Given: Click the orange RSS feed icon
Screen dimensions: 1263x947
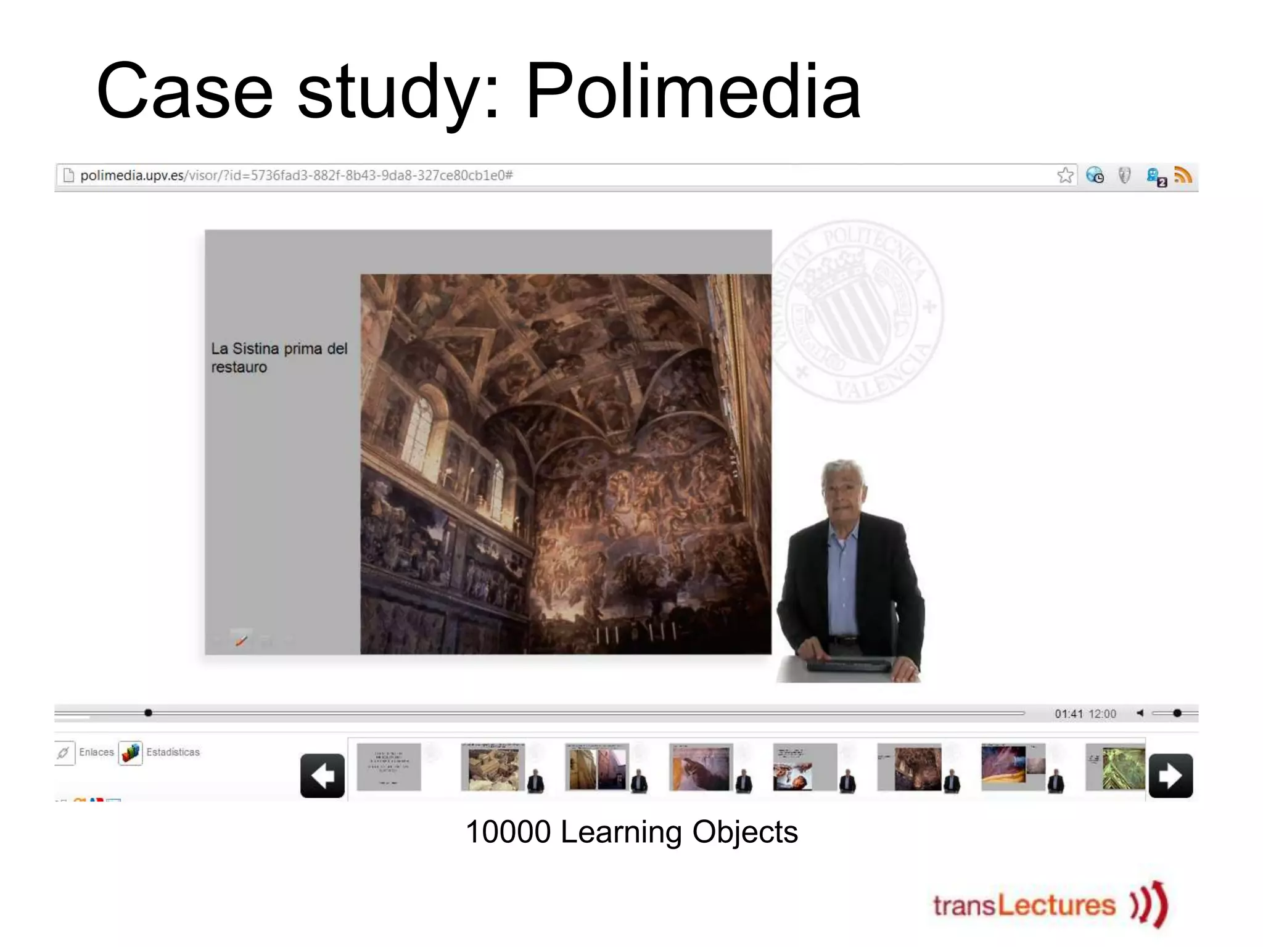Looking at the screenshot, I should pyautogui.click(x=1183, y=176).
